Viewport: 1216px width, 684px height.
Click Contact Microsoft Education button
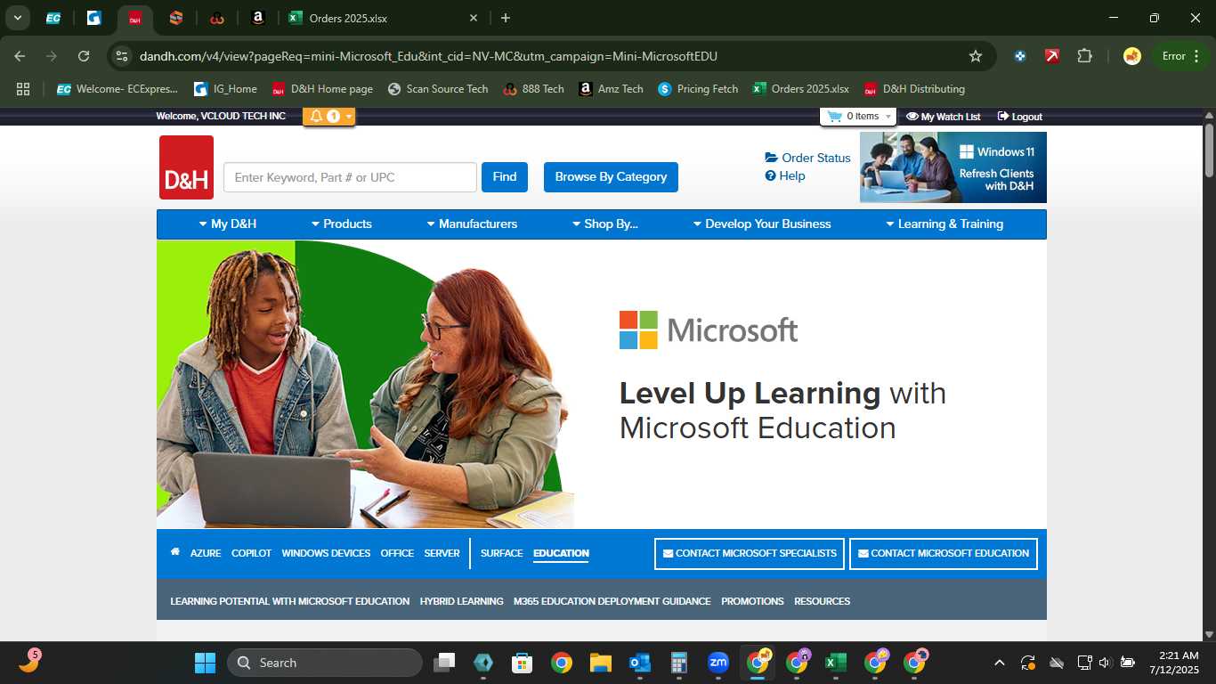pyautogui.click(x=944, y=553)
